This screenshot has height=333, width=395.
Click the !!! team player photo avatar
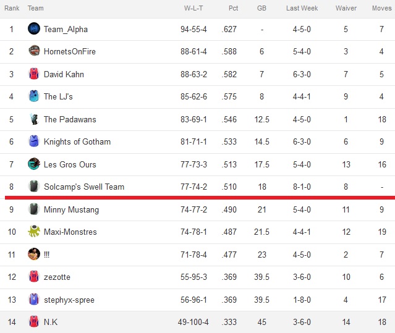tap(34, 254)
